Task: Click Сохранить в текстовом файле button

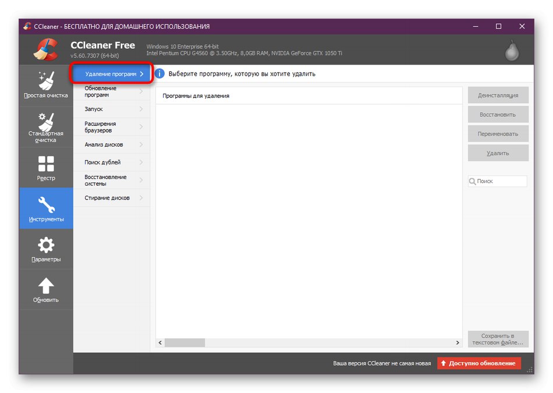Action: click(x=498, y=339)
